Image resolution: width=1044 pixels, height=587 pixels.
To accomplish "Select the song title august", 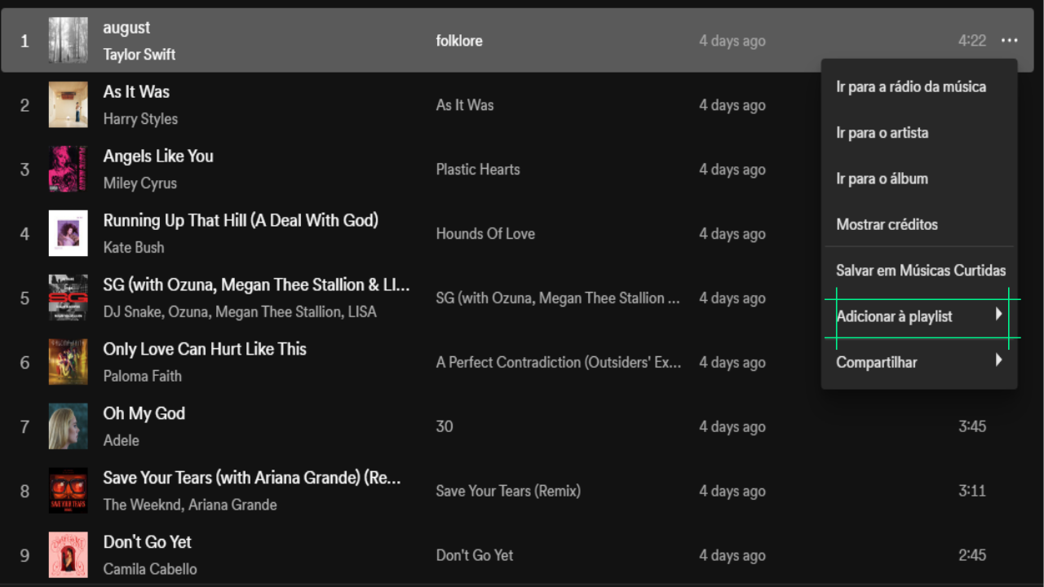I will 126,28.
